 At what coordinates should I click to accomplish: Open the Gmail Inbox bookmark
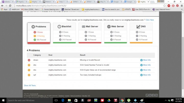pos(30,9)
